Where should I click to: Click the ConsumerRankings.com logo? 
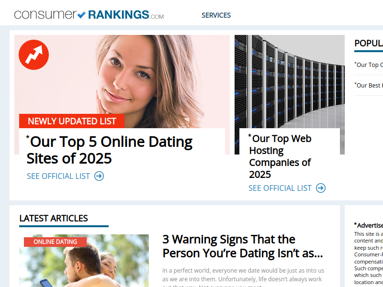click(x=89, y=15)
